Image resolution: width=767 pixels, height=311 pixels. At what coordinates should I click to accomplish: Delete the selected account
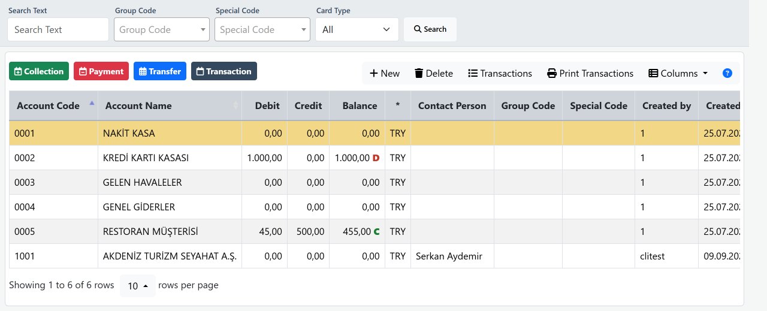(x=434, y=73)
